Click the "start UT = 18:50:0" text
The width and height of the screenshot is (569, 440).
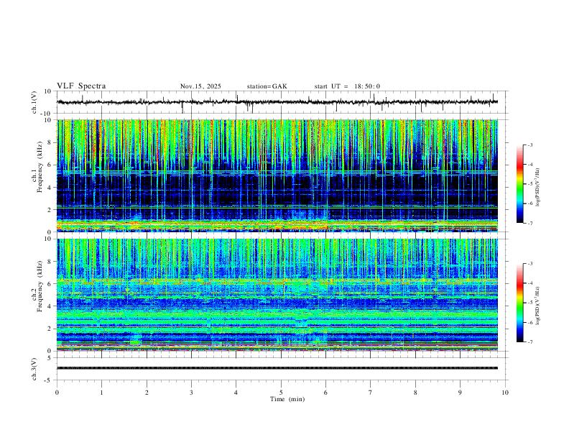tap(347, 86)
